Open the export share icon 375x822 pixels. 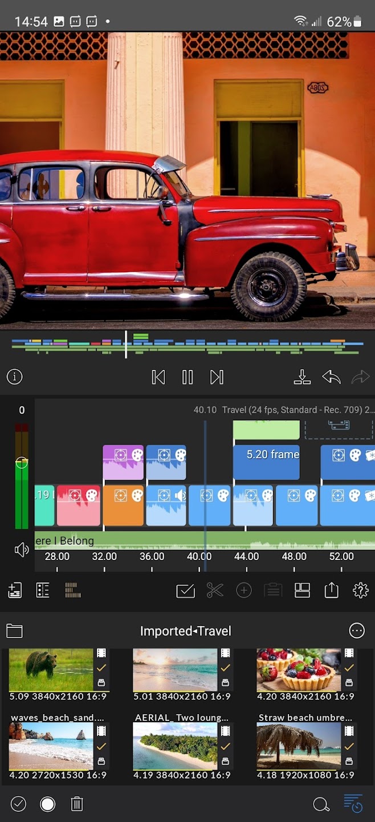pos(332,590)
